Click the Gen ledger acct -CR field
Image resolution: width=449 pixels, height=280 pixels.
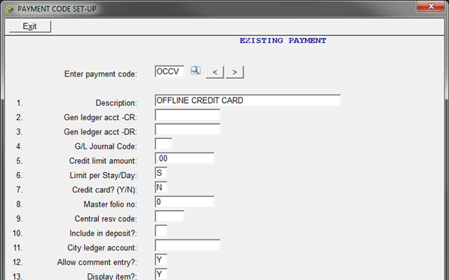pyautogui.click(x=187, y=115)
